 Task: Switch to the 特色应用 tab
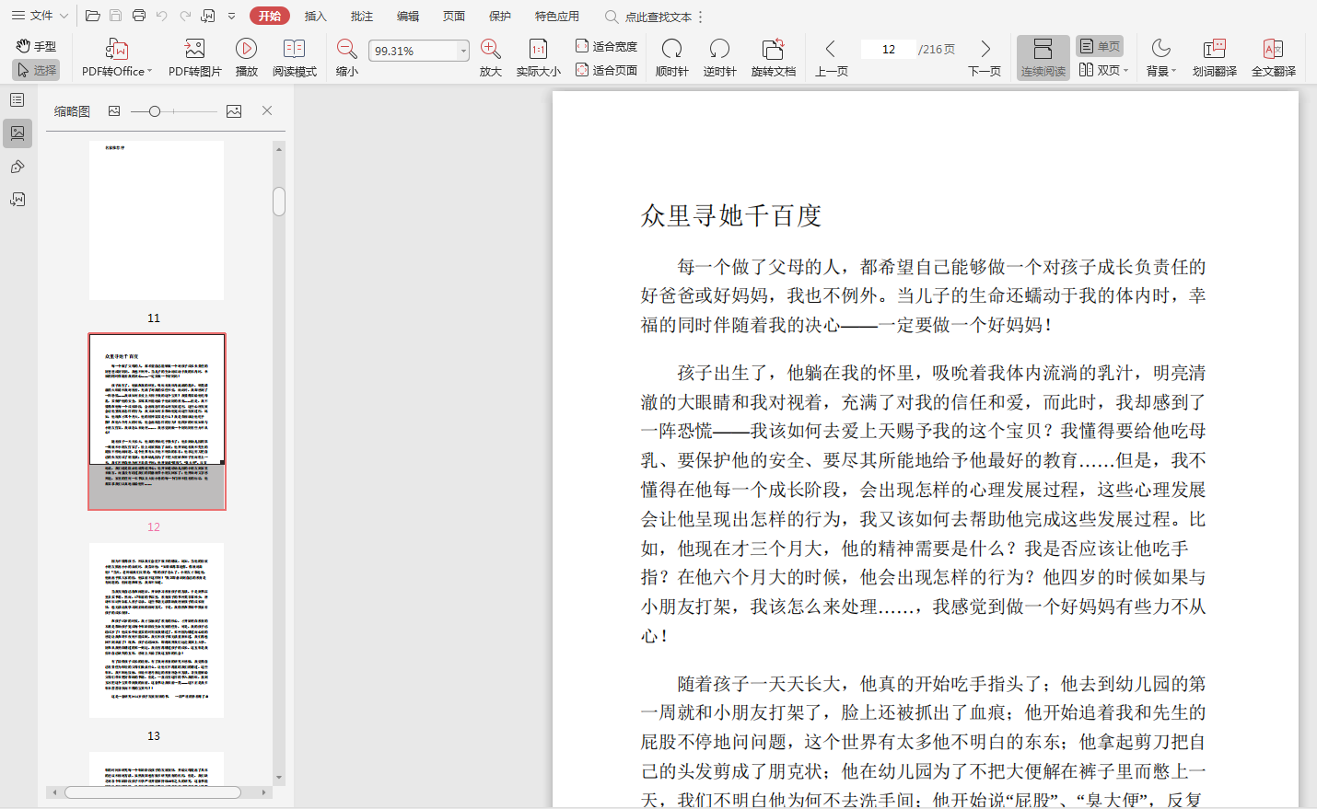tap(556, 16)
